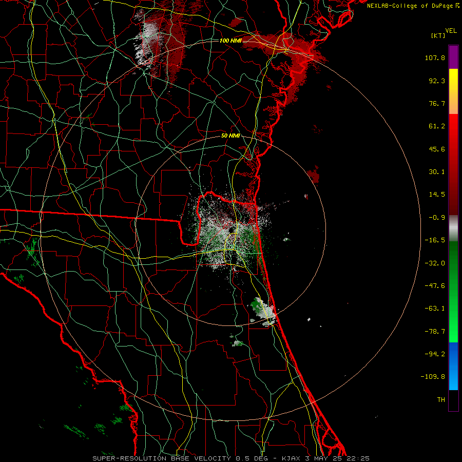Click the -94.2 velocity scale value
Viewport: 462px width, 462px height.
pos(435,354)
